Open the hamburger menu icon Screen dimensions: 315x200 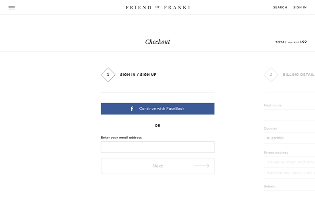pos(12,7)
